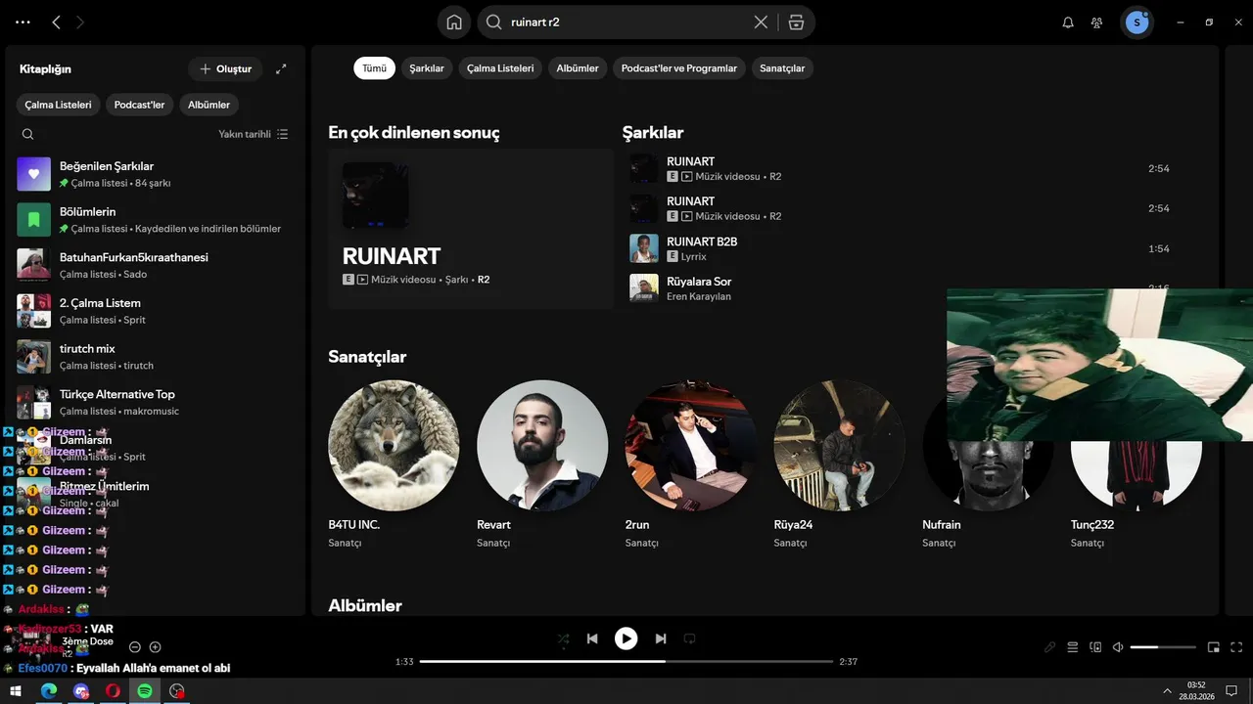Expand the library to full view
1253x704 pixels.
281,68
